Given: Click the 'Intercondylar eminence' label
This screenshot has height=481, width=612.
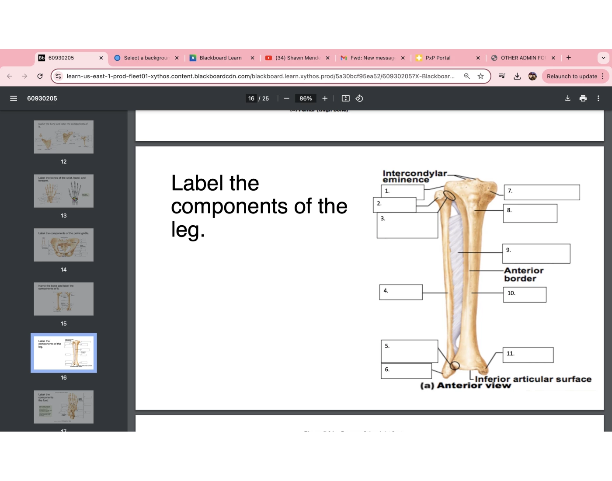Looking at the screenshot, I should click(414, 176).
